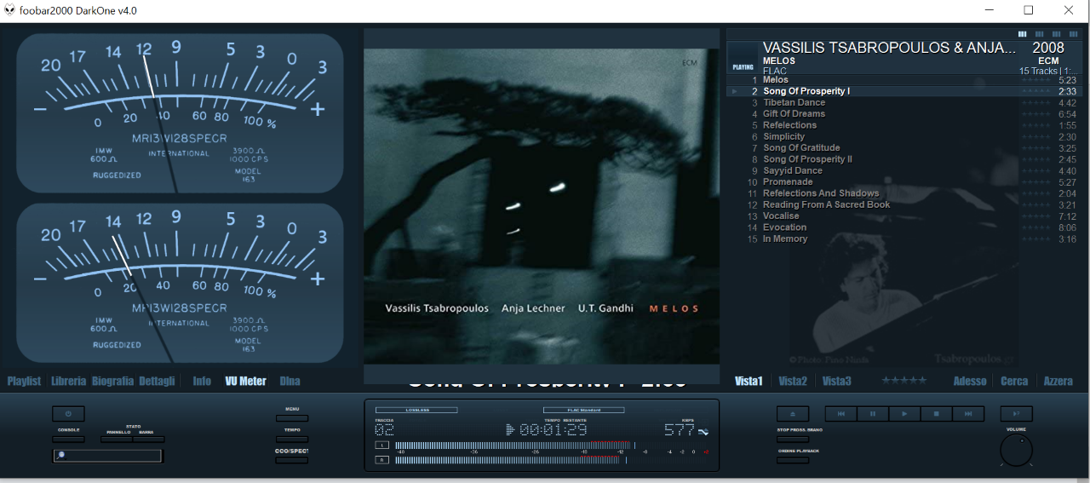Click the left channel peak meter bar

pyautogui.click(x=513, y=446)
